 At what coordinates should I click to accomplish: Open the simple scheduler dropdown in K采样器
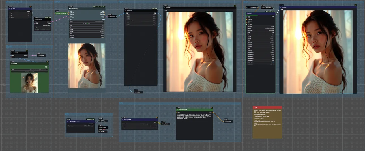pos(87,31)
